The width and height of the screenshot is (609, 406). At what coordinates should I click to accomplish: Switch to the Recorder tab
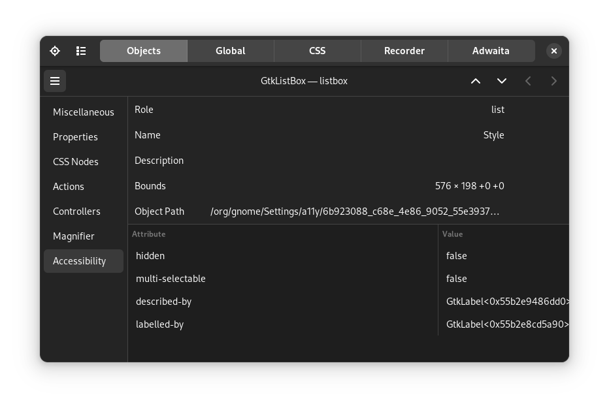(404, 50)
